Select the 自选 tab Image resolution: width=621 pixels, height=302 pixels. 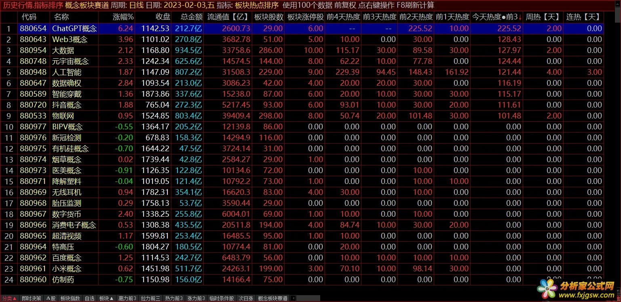click(x=89, y=298)
